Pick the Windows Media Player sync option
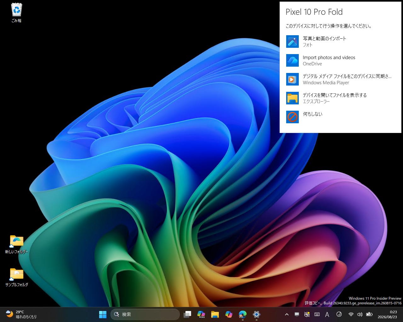This screenshot has height=322, width=403. (x=340, y=79)
